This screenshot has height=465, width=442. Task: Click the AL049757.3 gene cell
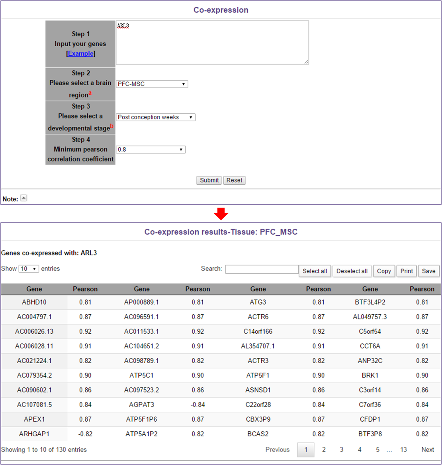coord(370,317)
